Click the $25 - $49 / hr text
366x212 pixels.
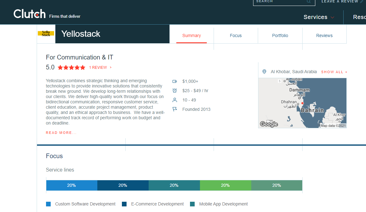point(195,91)
